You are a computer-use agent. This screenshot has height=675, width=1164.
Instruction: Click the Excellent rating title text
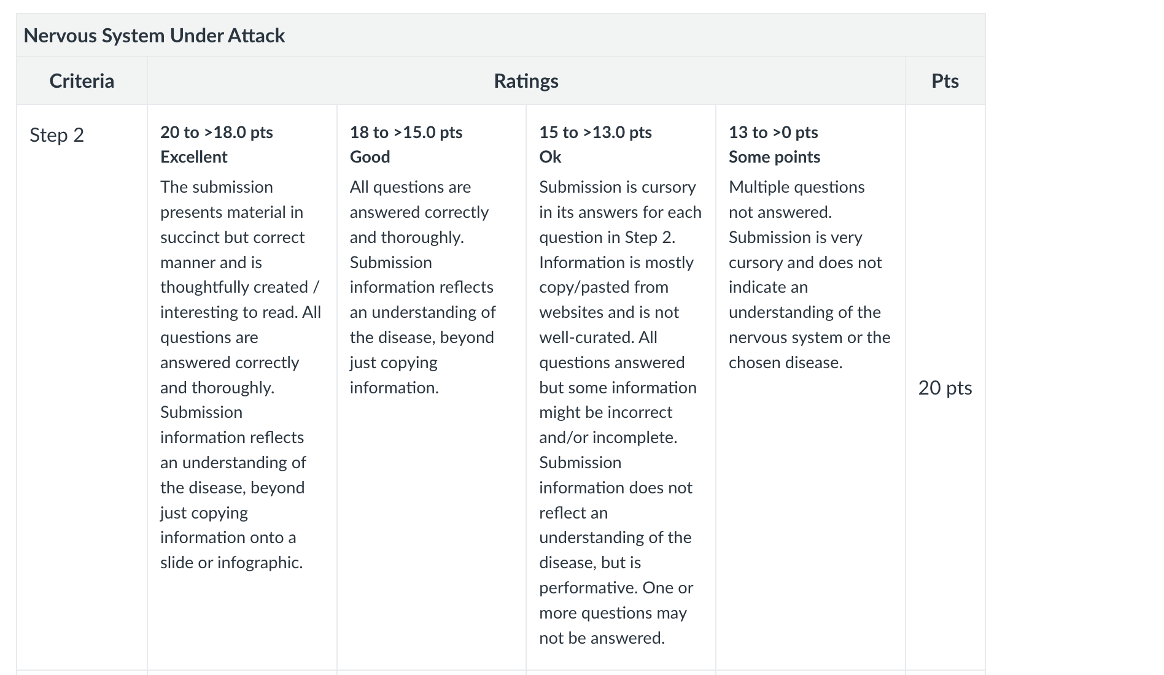pos(193,157)
